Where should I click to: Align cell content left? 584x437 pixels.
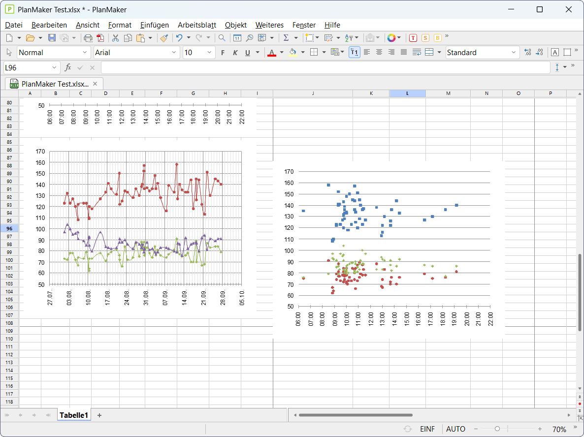[367, 53]
